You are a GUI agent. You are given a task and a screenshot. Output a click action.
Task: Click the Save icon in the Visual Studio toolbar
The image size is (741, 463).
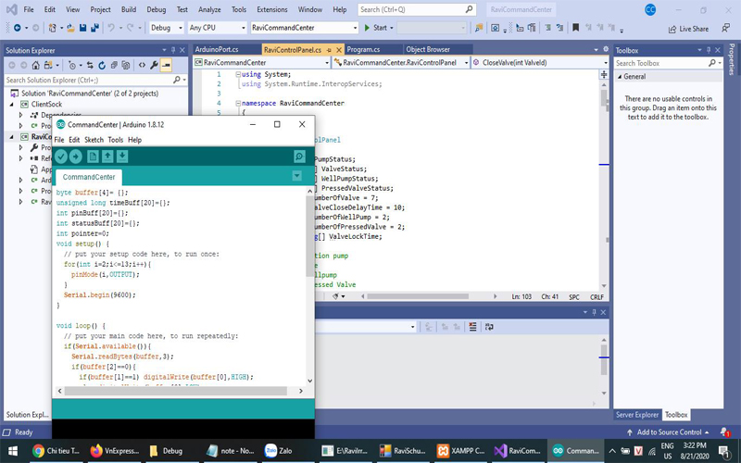[x=82, y=28]
